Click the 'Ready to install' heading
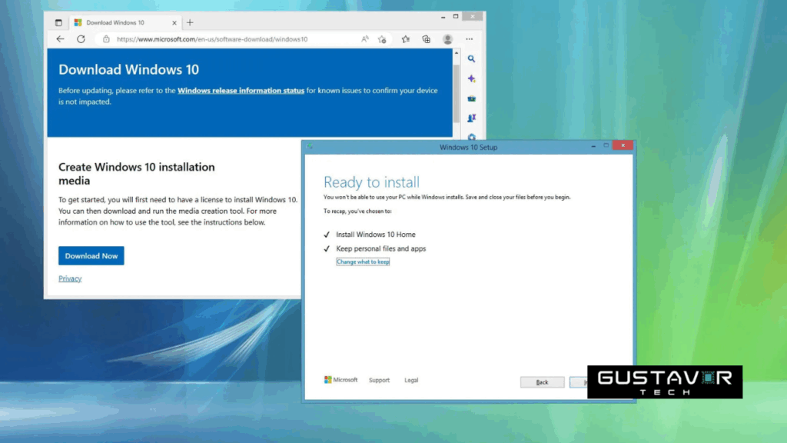 click(x=371, y=182)
